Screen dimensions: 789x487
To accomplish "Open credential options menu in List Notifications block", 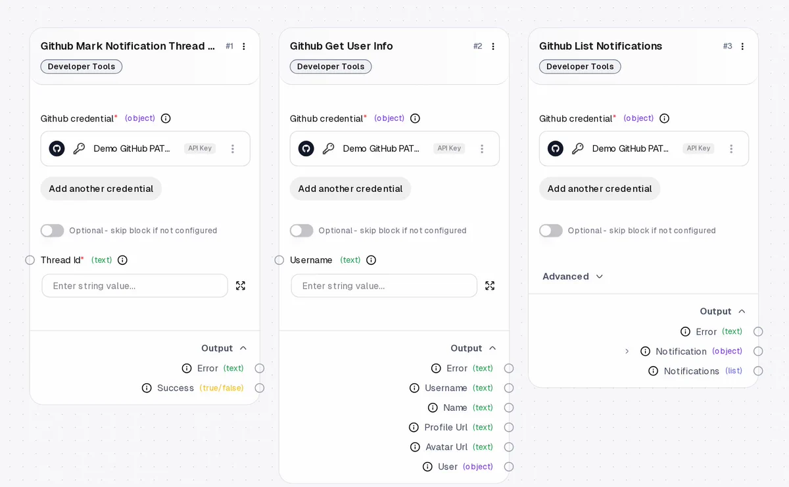I will click(x=731, y=149).
